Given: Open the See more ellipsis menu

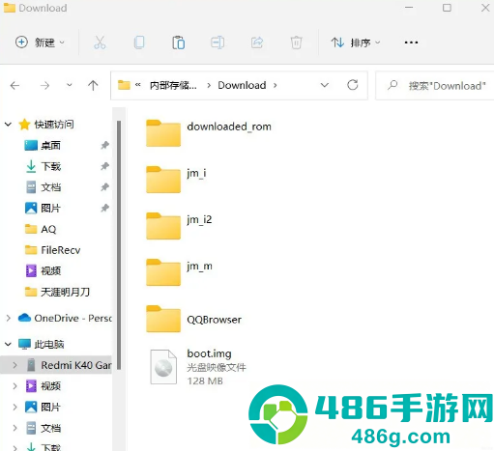Looking at the screenshot, I should [x=411, y=42].
